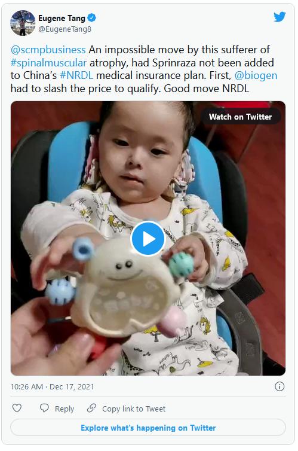
Task: Open the 10:26 AM Dec 17 timestamp
Action: [x=52, y=386]
